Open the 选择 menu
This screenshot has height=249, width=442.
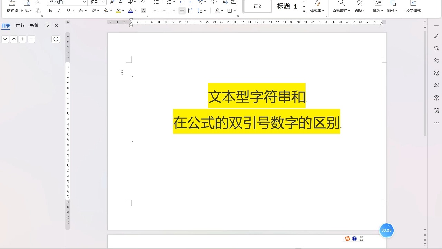pyautogui.click(x=359, y=7)
